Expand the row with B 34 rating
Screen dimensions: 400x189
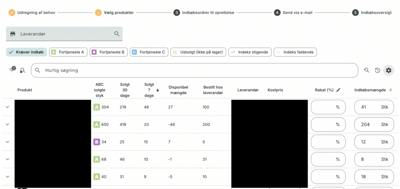(x=7, y=142)
